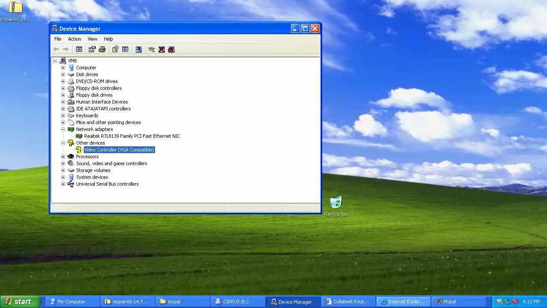Select the DVD/CD-ROM drives icon
Viewport: 547px width, 308px height.
pos(71,81)
